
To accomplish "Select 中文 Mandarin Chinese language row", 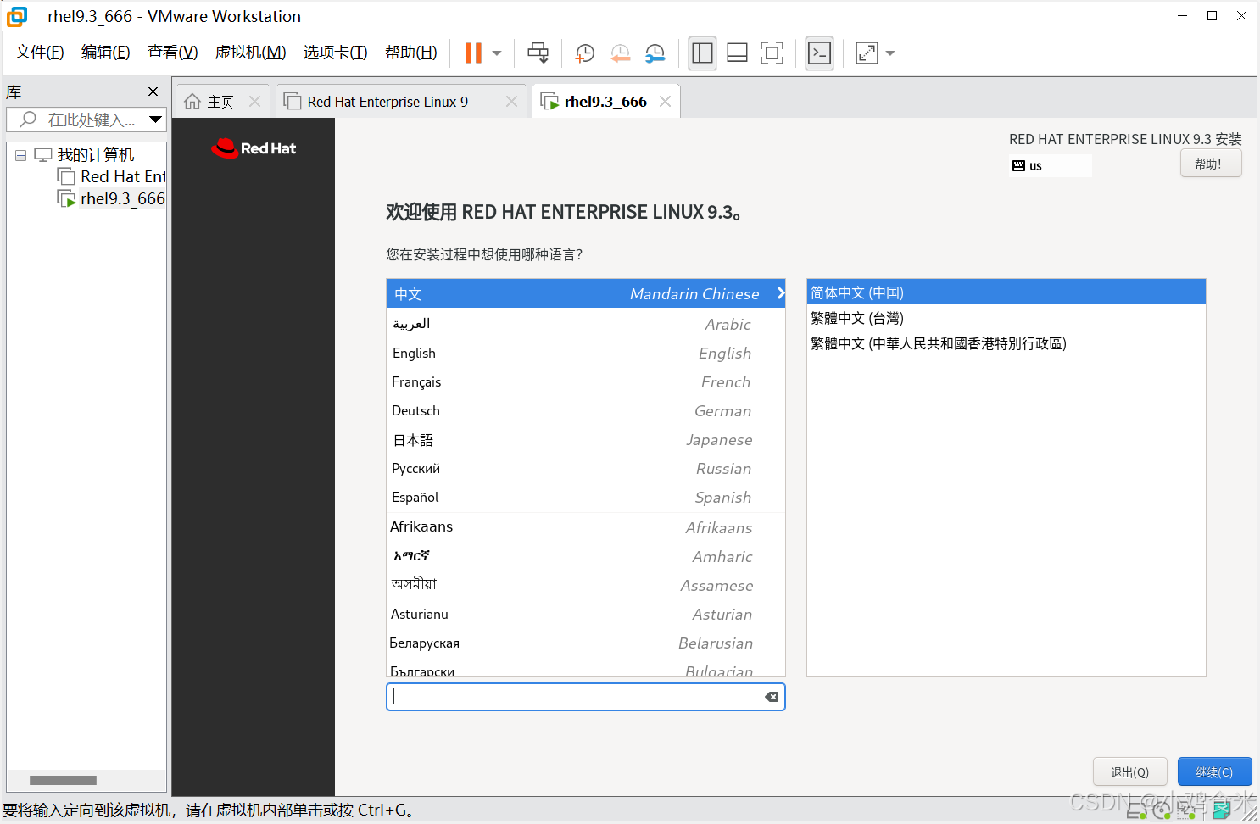I will pyautogui.click(x=586, y=293).
